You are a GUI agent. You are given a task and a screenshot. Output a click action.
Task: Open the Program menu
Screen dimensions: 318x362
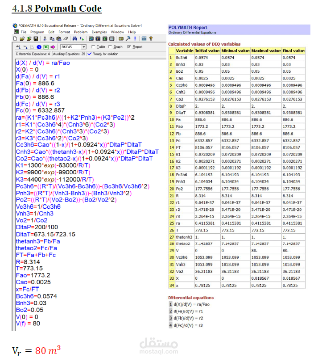(37, 32)
